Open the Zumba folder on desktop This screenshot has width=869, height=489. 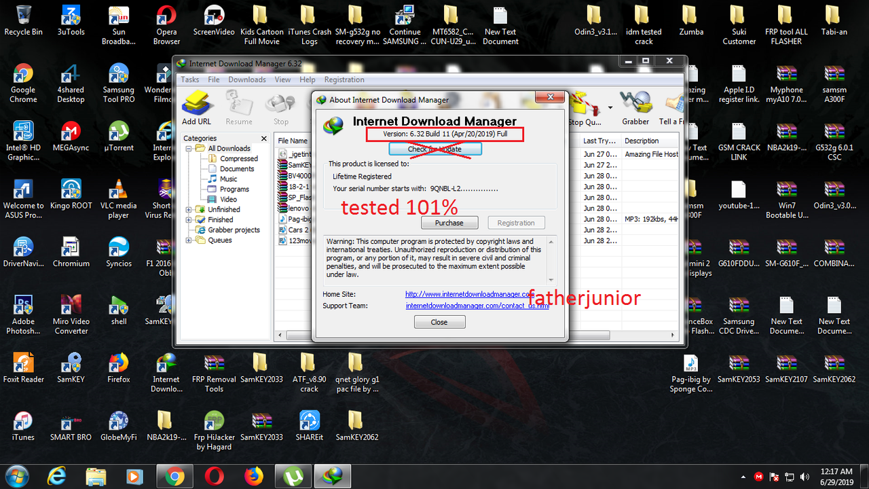click(x=690, y=21)
